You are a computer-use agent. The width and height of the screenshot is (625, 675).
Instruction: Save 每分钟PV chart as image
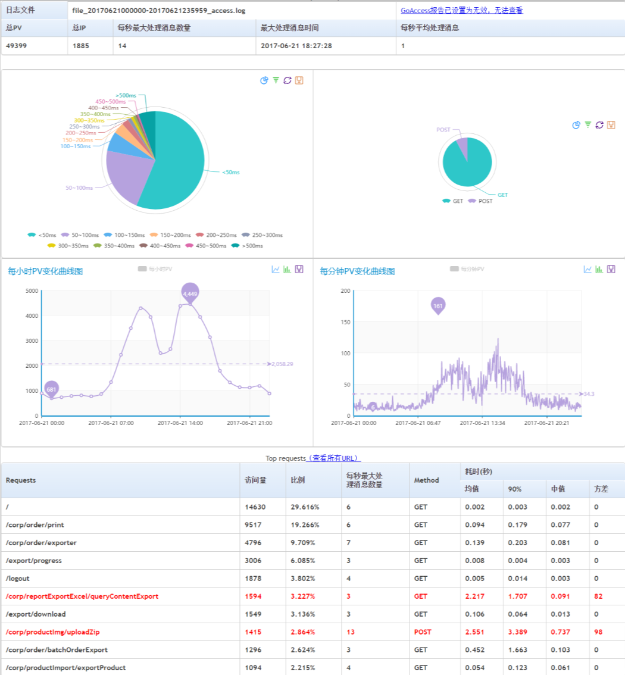611,270
